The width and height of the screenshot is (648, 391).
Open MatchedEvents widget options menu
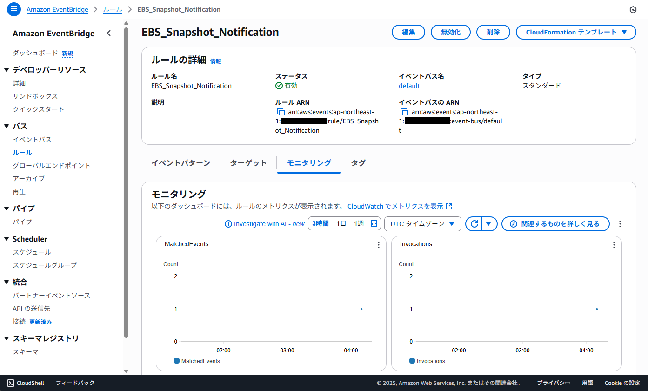(x=379, y=244)
